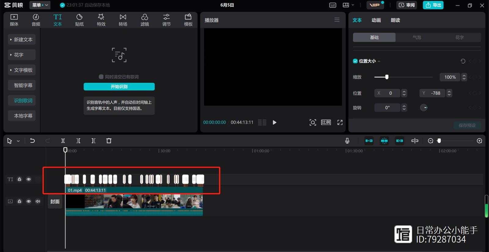Viewport: 489px width, 252px height.
Task: Open the layout switcher dropdown
Action: click(x=348, y=5)
